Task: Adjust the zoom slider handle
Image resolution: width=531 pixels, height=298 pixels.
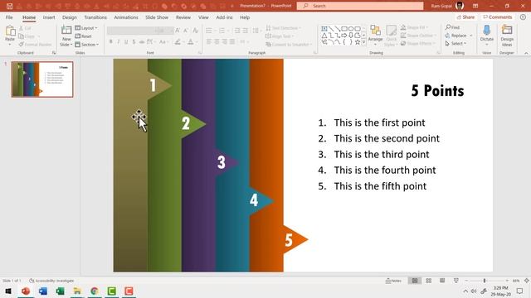Action: [x=485, y=281]
